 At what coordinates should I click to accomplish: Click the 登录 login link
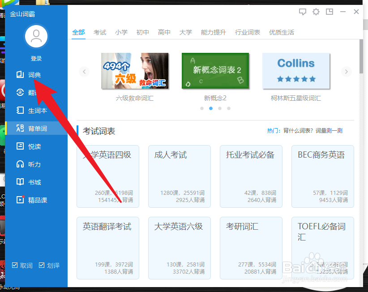click(36, 59)
